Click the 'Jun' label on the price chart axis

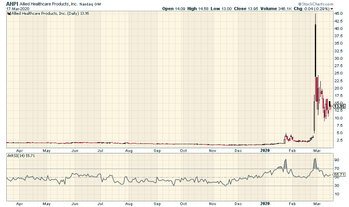75,151
